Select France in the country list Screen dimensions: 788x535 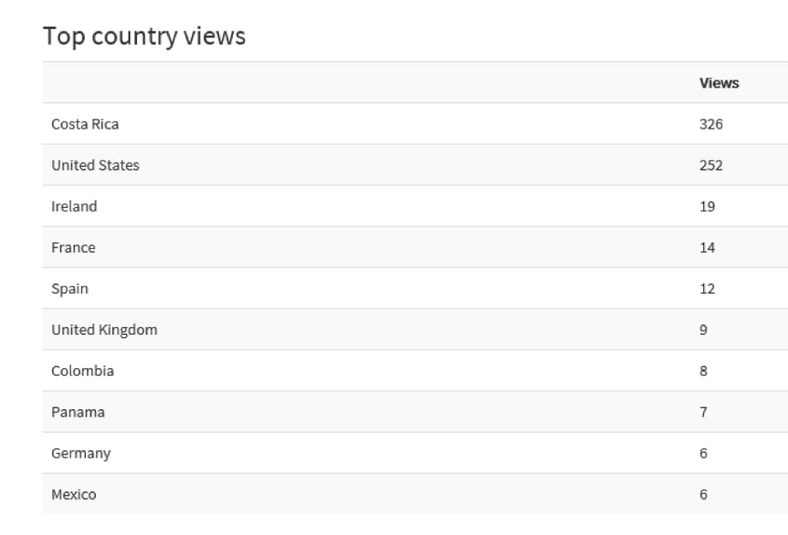click(x=73, y=247)
